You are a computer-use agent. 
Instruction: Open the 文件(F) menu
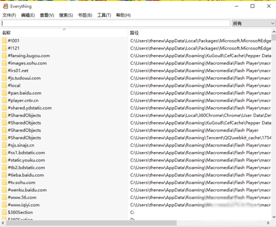9,15
